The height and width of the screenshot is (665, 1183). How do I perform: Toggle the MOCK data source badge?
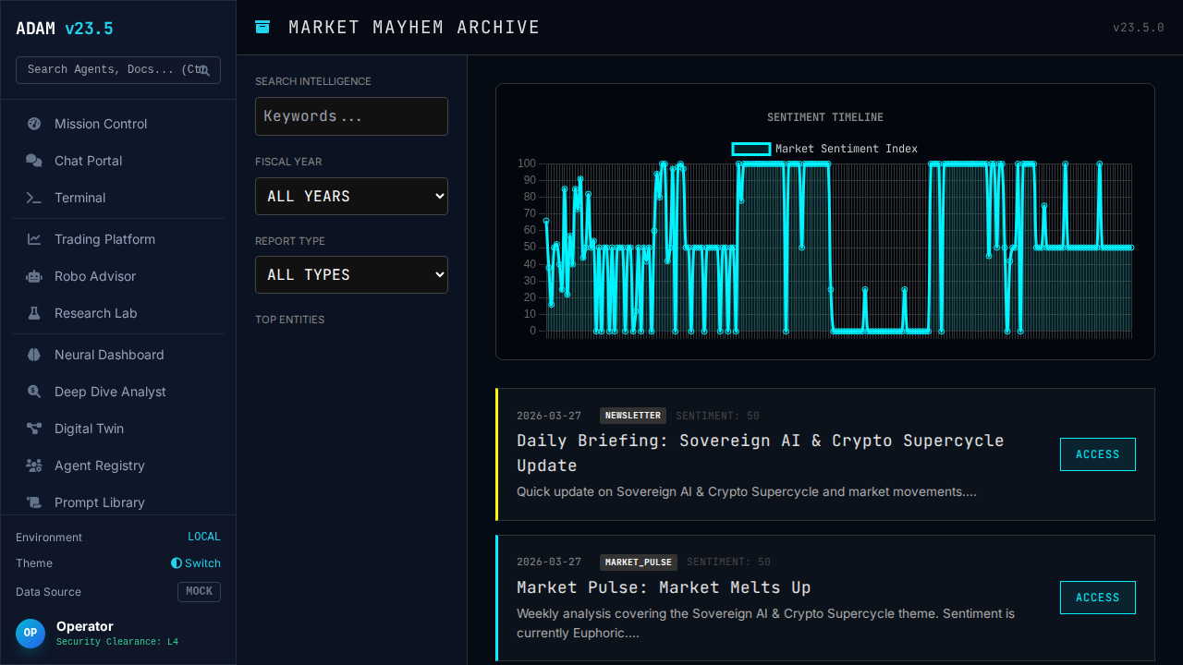point(199,591)
